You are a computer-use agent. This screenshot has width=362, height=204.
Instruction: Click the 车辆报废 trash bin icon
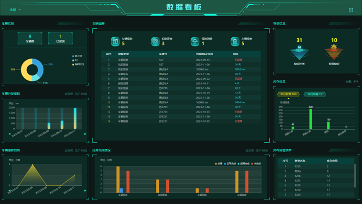pyautogui.click(x=235, y=41)
